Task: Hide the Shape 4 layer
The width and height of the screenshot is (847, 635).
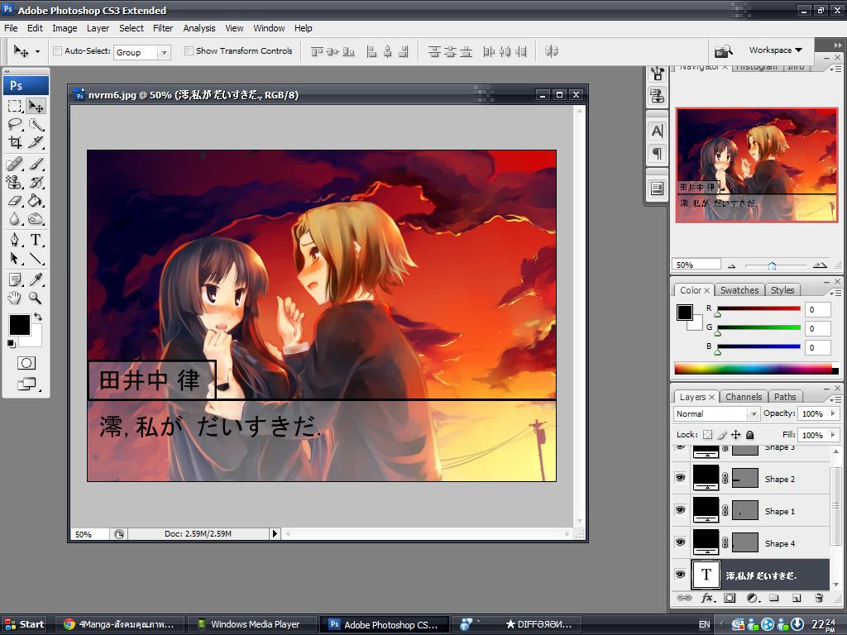Action: click(x=681, y=542)
